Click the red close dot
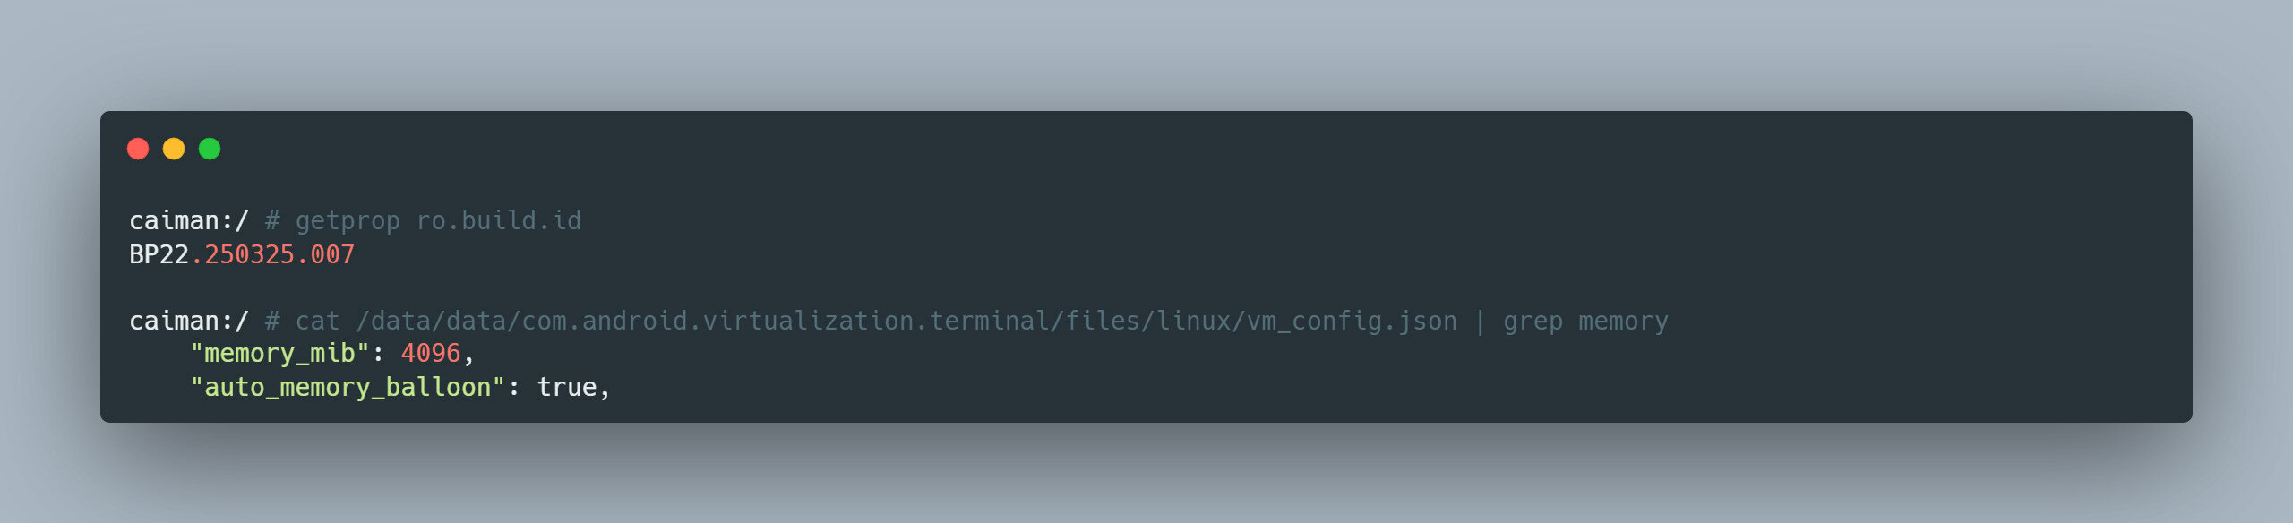 pos(138,149)
